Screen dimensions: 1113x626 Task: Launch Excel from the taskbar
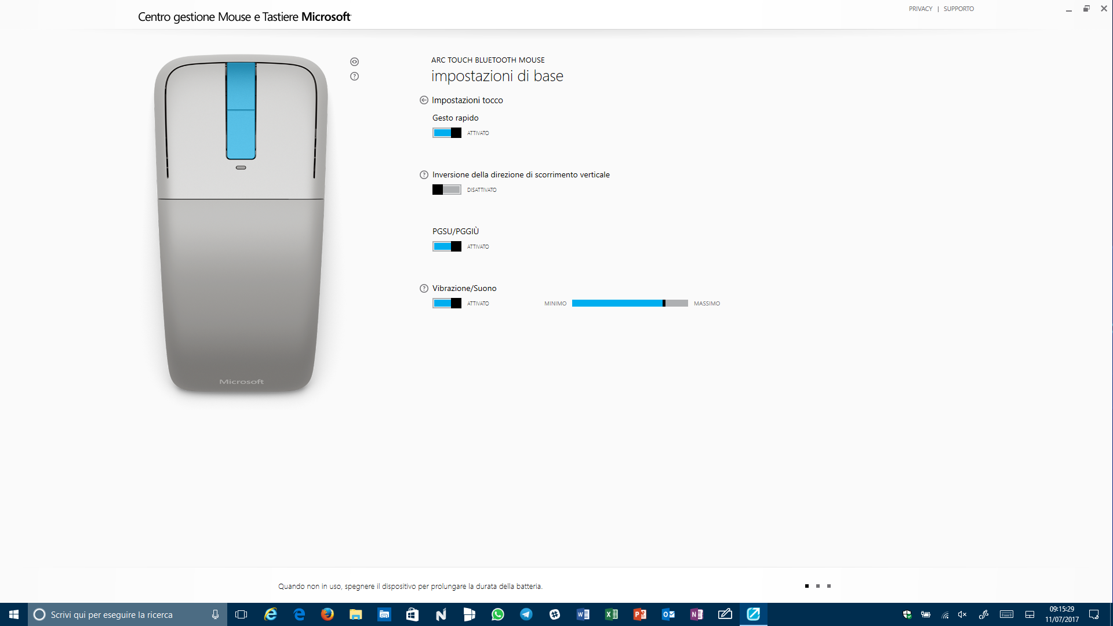[611, 614]
